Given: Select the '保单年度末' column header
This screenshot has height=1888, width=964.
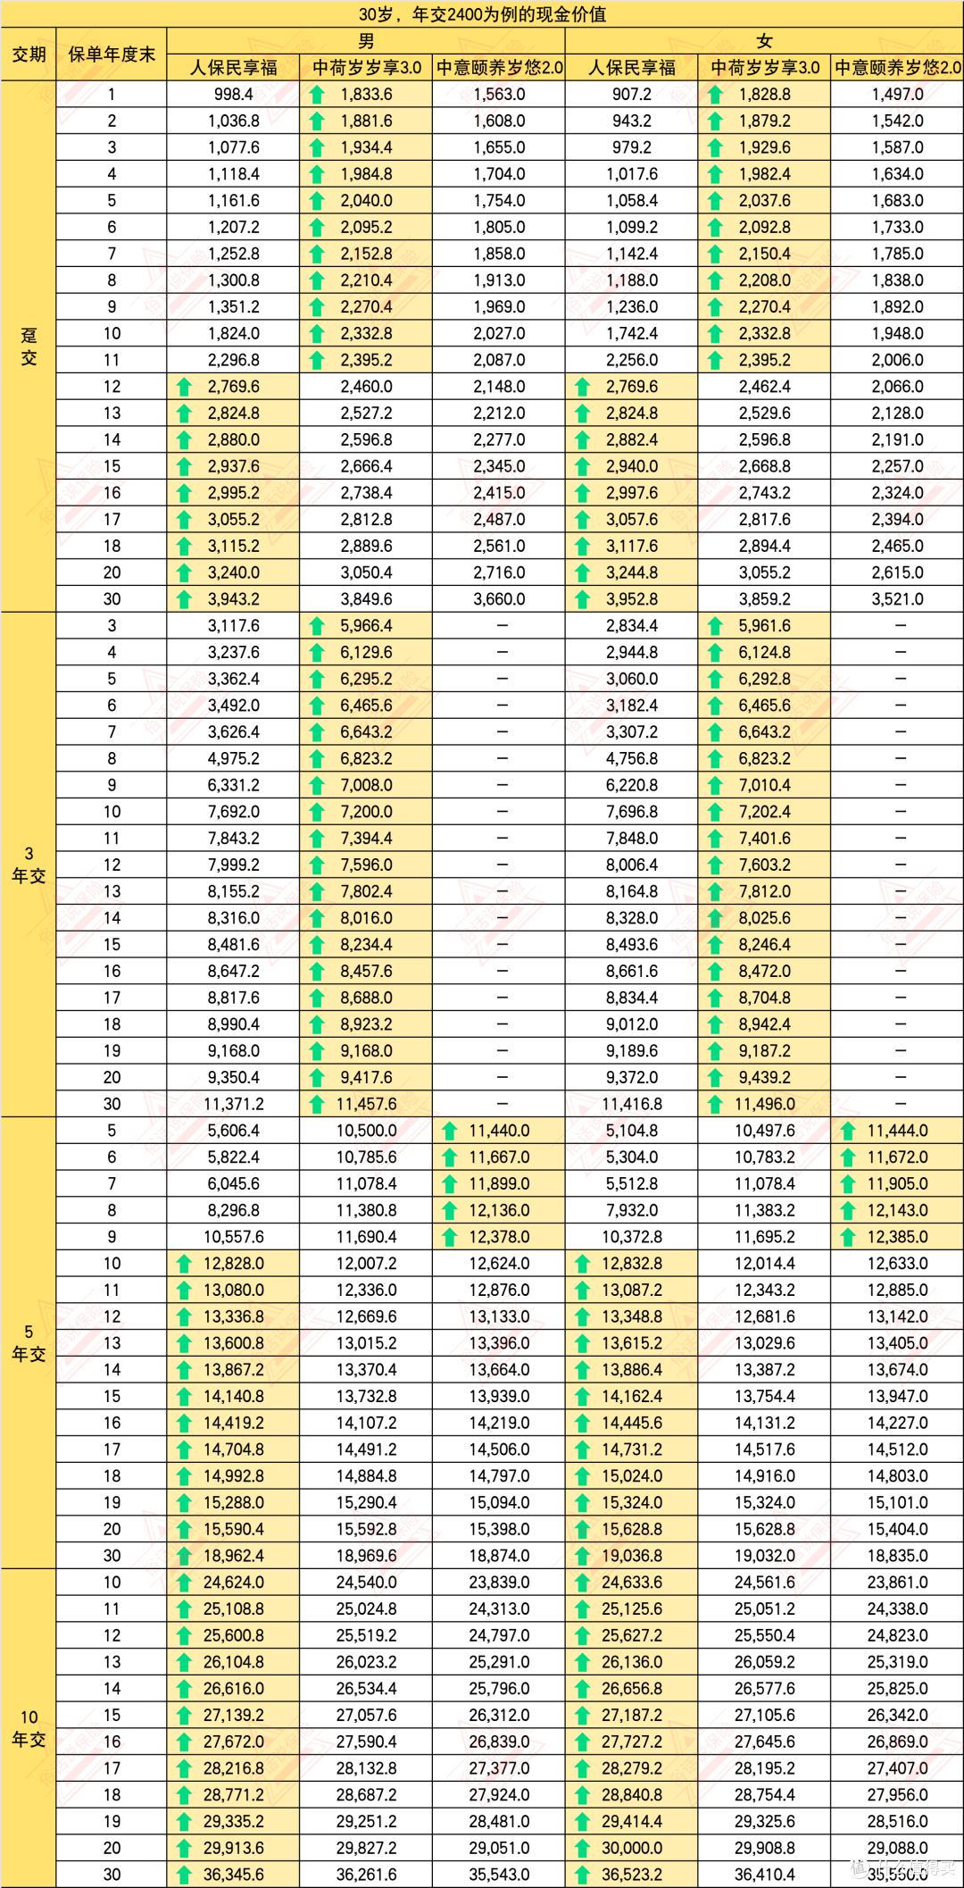Looking at the screenshot, I should pos(112,54).
